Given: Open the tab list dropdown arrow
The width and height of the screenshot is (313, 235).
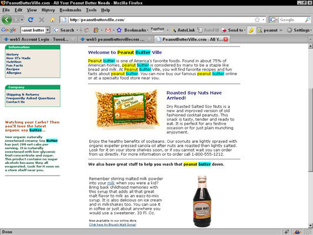Looking at the screenshot, I should tap(311, 39).
